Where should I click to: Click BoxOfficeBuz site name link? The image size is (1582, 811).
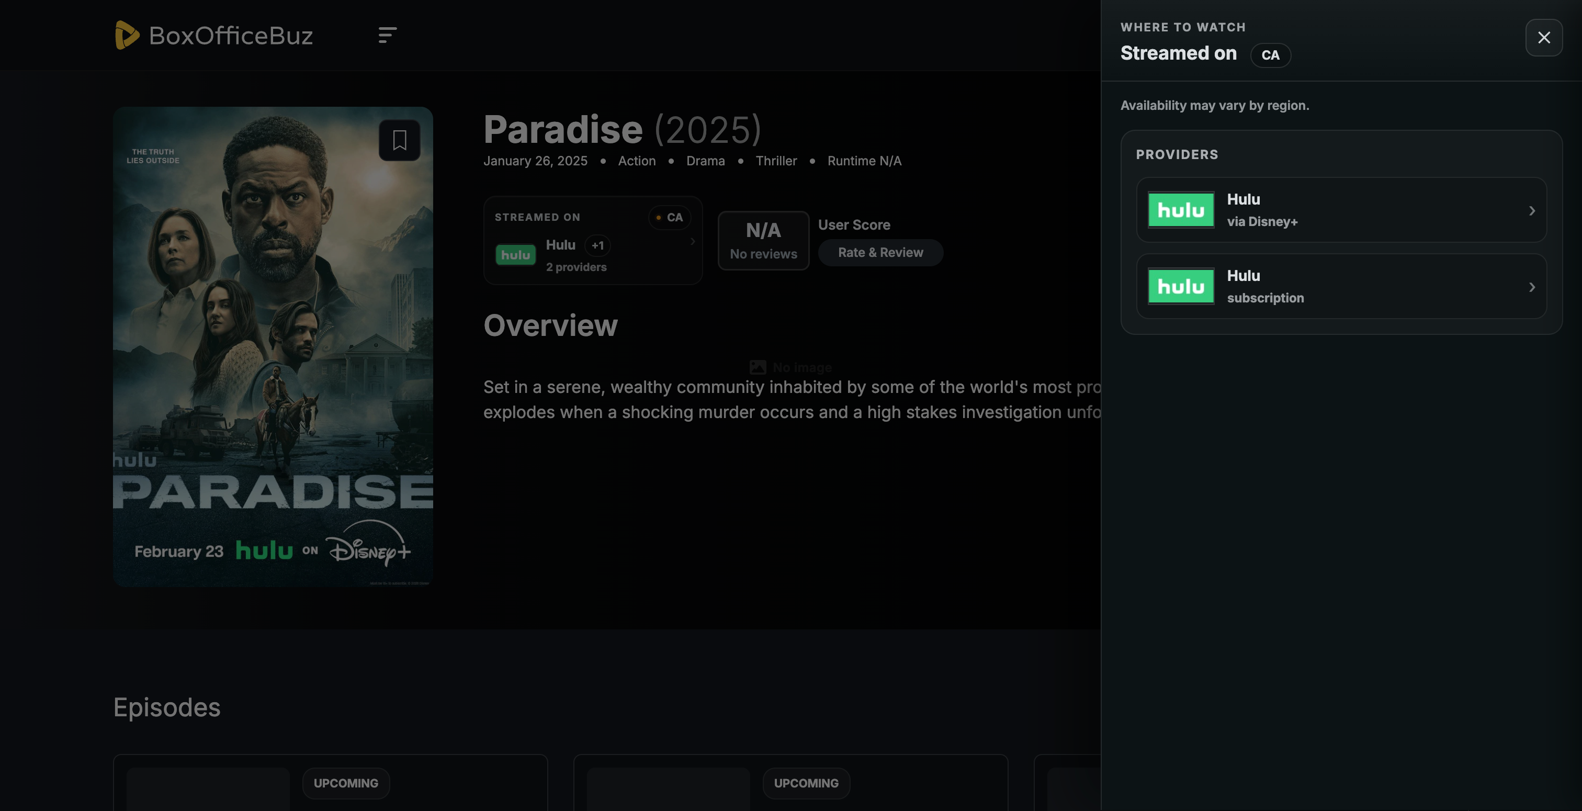(x=231, y=36)
